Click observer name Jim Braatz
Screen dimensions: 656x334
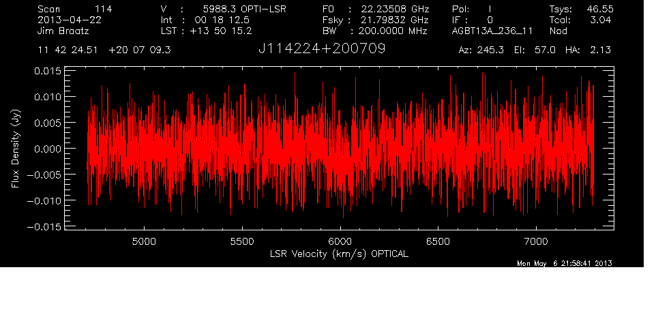[x=63, y=31]
